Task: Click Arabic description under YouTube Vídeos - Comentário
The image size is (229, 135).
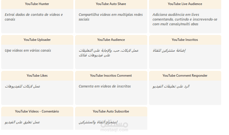Action: tap(22, 122)
